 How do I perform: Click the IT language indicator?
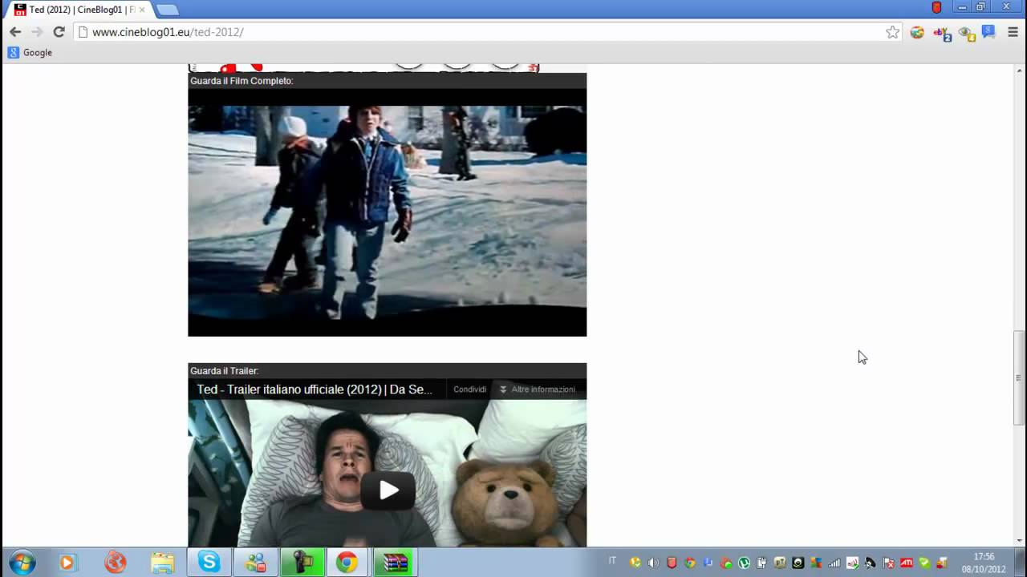612,561
